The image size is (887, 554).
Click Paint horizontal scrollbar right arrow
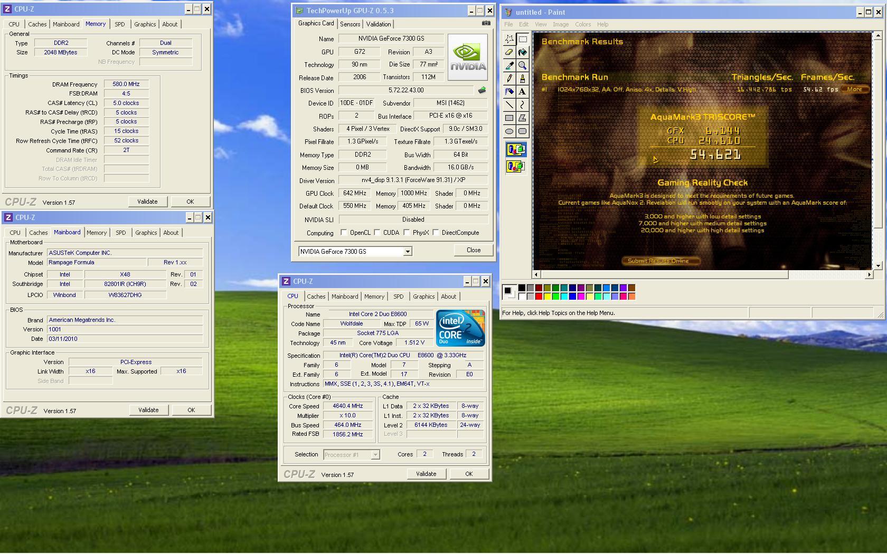click(869, 274)
